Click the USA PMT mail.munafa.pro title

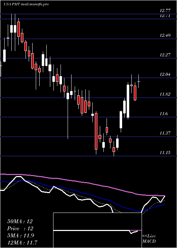tap(26, 4)
